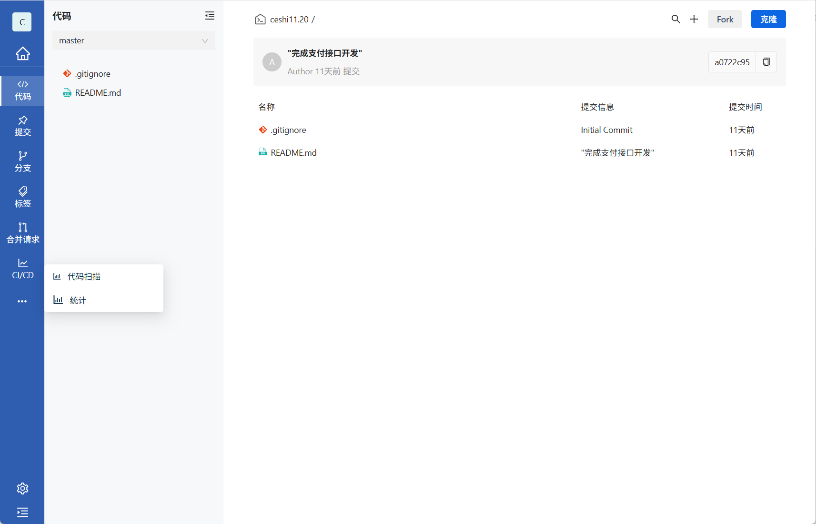
Task: Open the 标签 (tags) section
Action: [x=22, y=197]
